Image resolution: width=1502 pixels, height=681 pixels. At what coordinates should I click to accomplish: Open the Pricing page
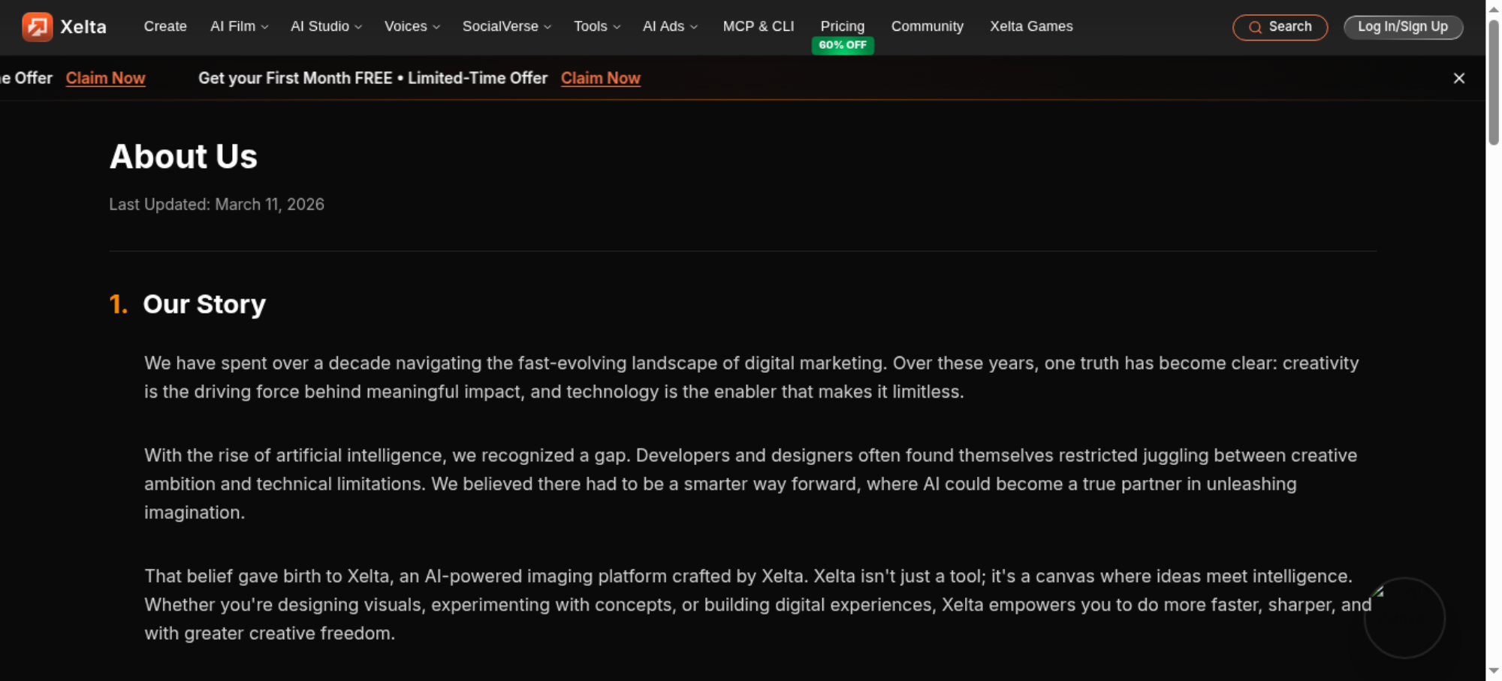click(843, 26)
